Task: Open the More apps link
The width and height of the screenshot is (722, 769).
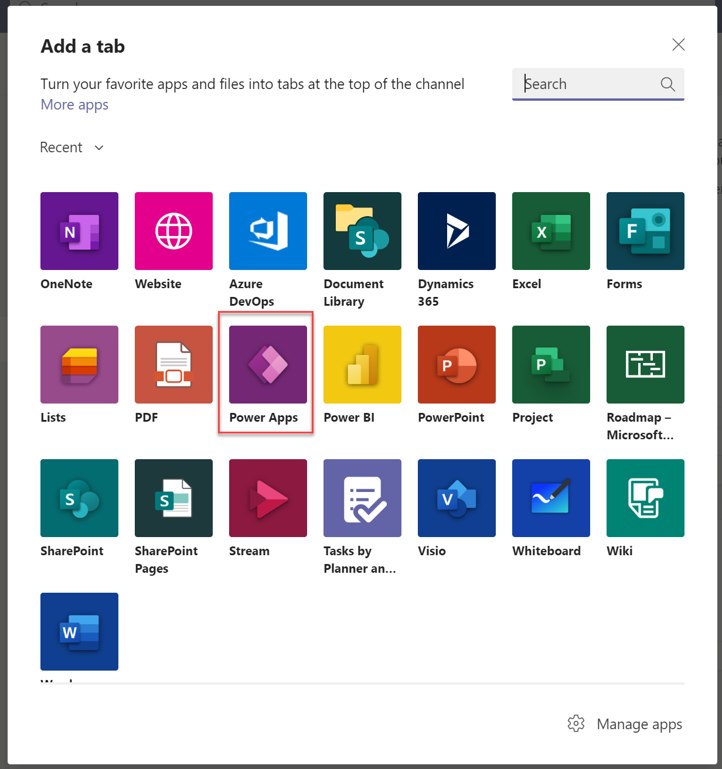Action: coord(74,105)
